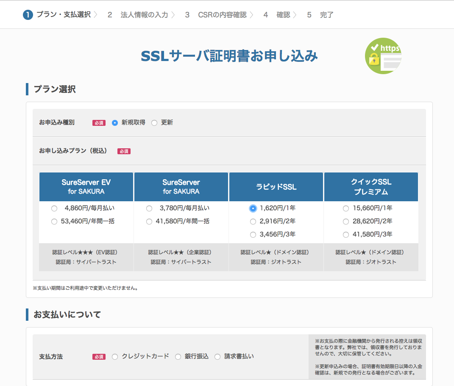Select 請求書払い payment method

click(x=217, y=357)
